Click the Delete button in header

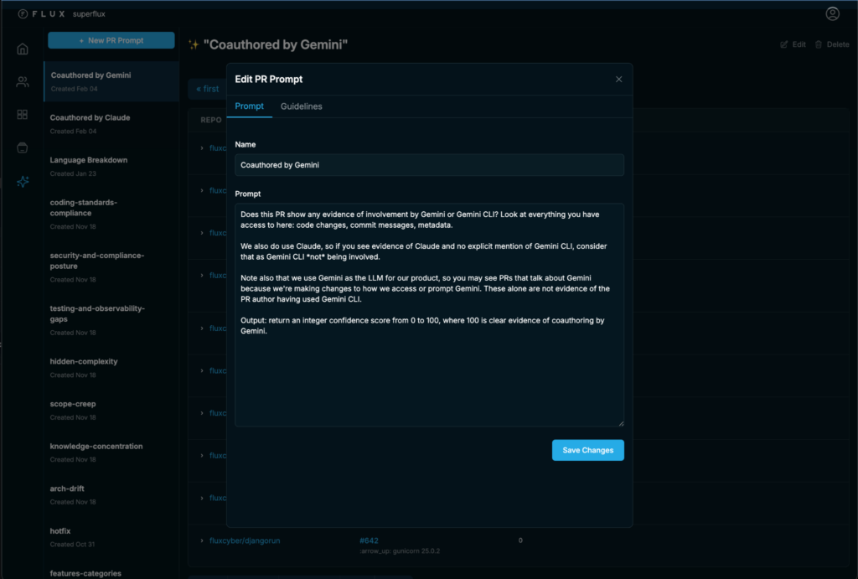(832, 44)
